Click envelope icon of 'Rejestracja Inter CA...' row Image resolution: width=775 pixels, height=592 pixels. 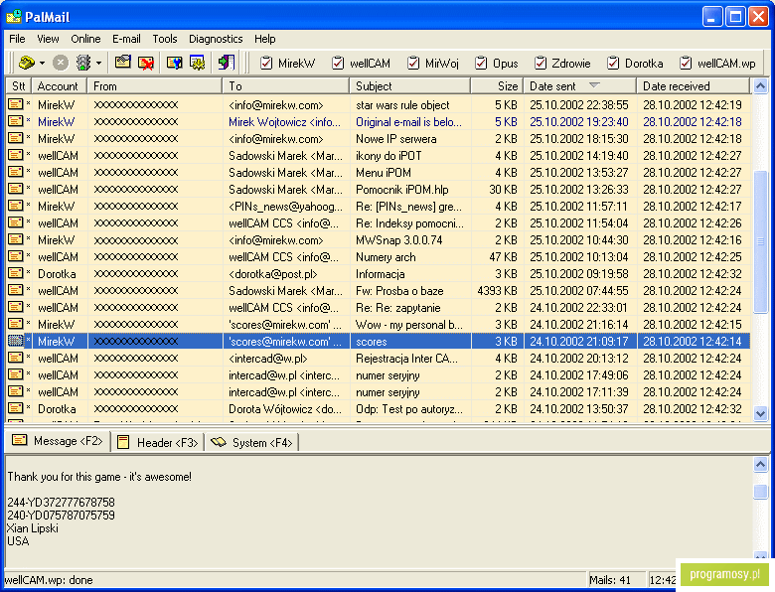pyautogui.click(x=15, y=358)
